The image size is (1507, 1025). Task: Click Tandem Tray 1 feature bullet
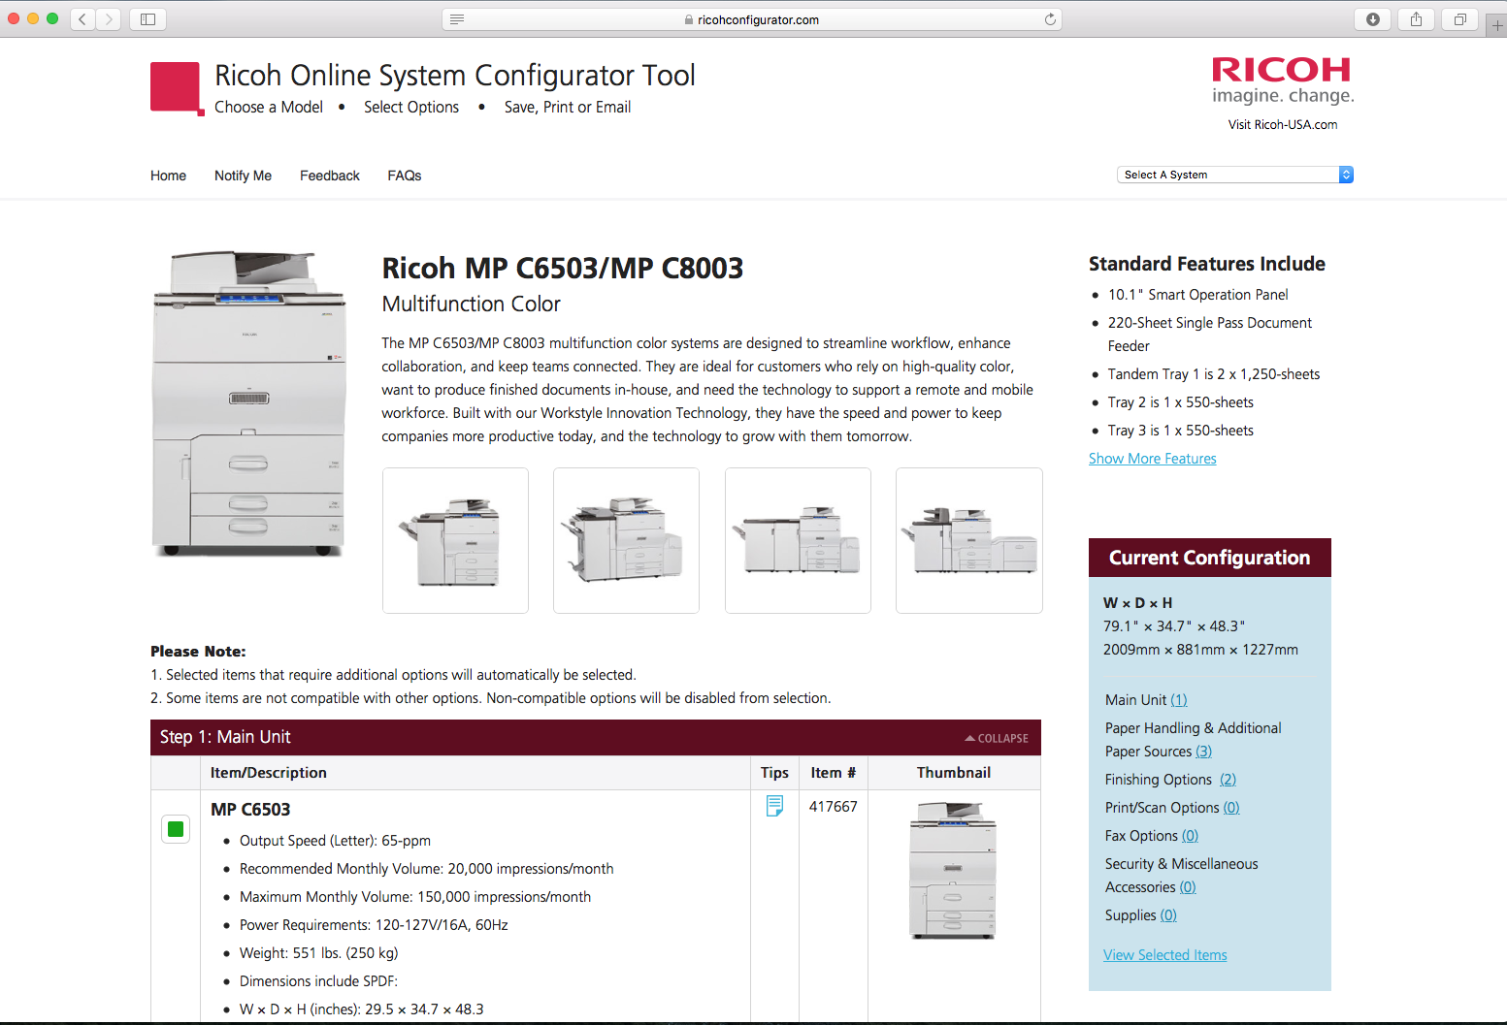(1214, 374)
